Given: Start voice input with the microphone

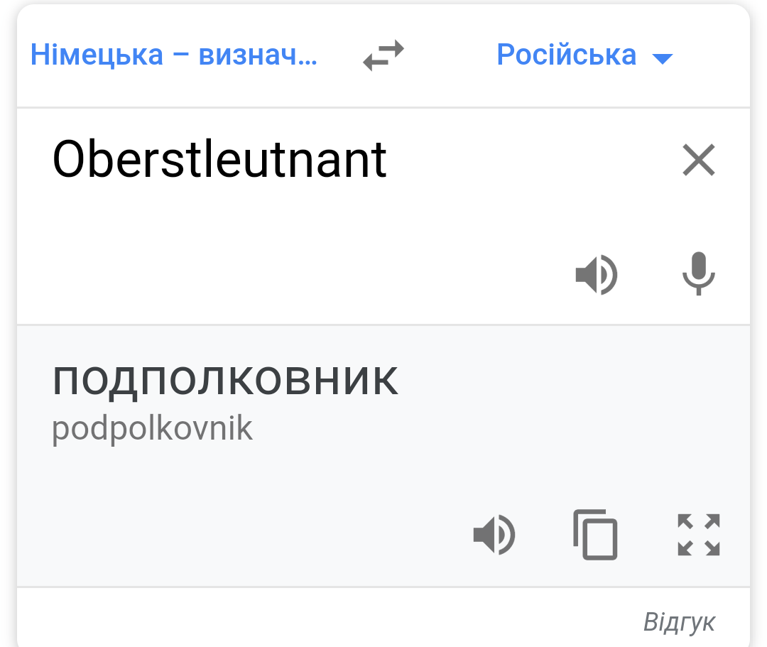Looking at the screenshot, I should coord(699,274).
